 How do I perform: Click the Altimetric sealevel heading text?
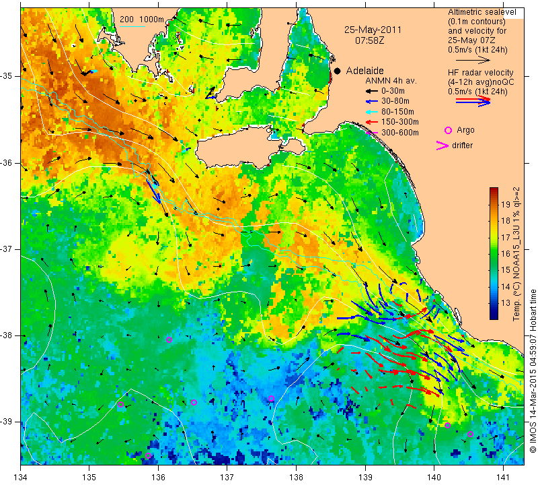[482, 12]
